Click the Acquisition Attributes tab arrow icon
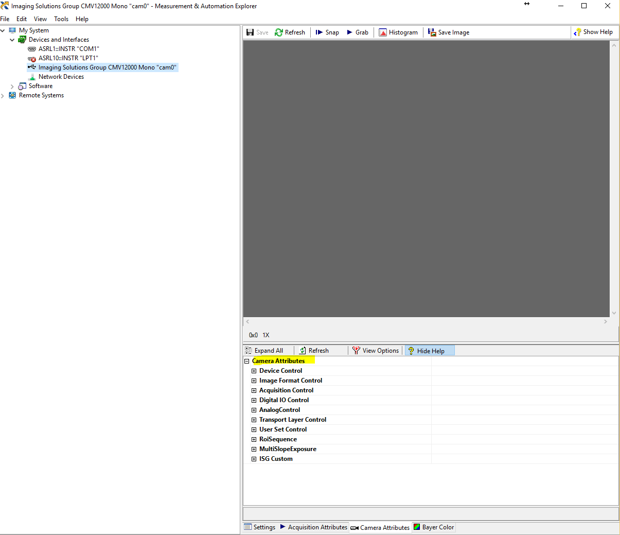The width and height of the screenshot is (620, 535). point(283,527)
